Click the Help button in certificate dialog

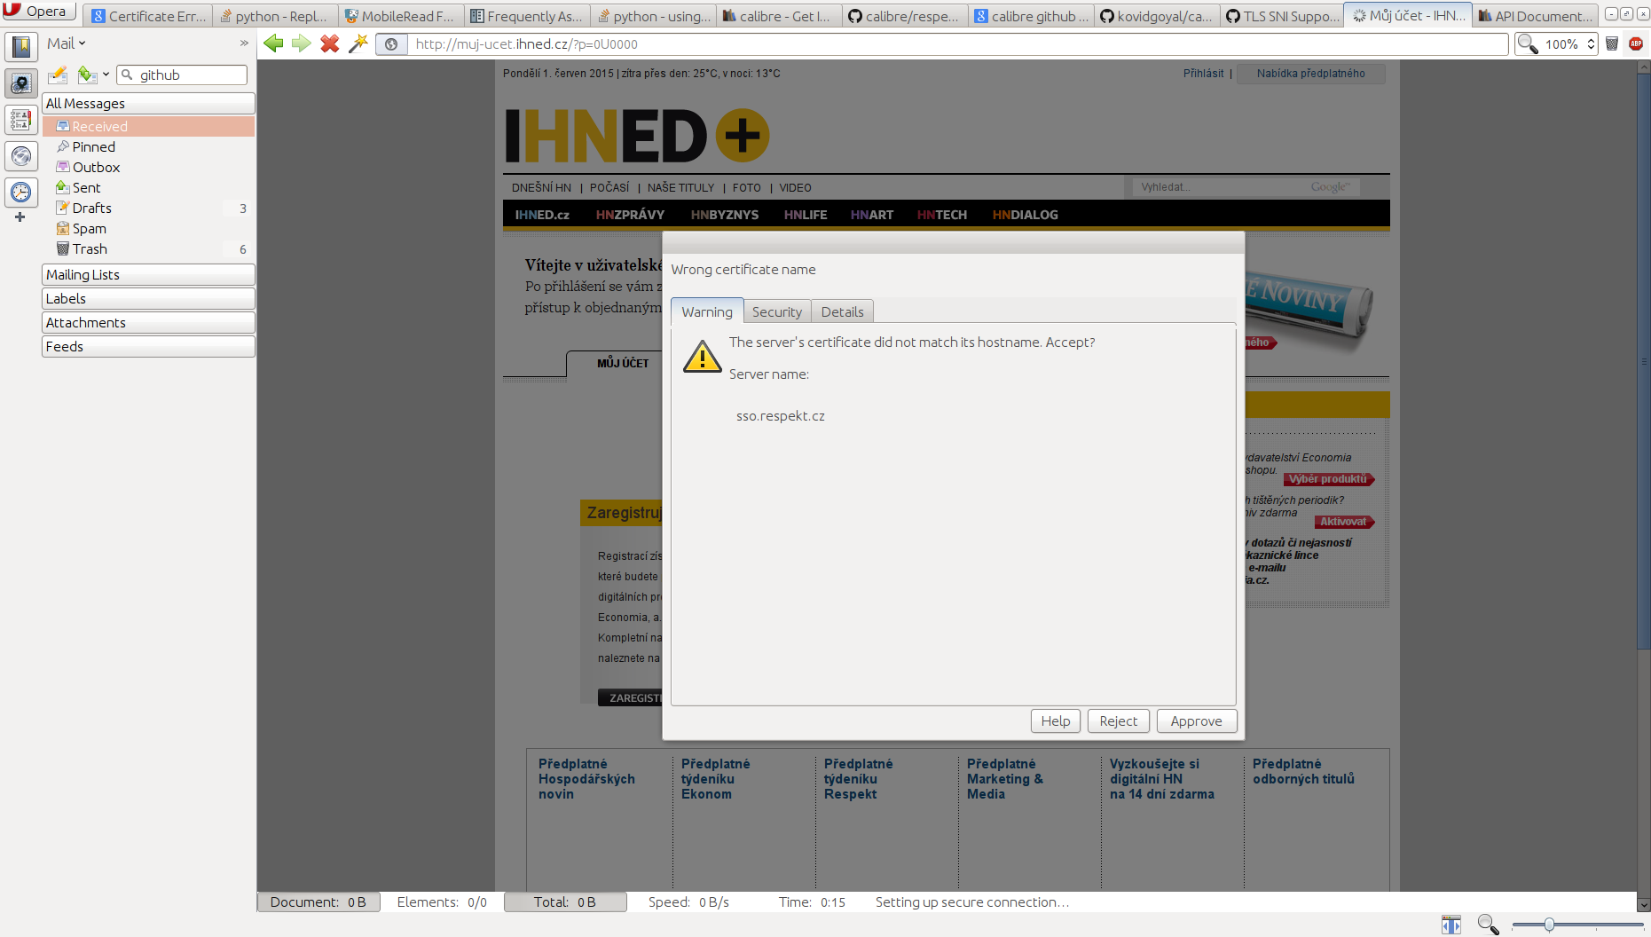point(1056,721)
